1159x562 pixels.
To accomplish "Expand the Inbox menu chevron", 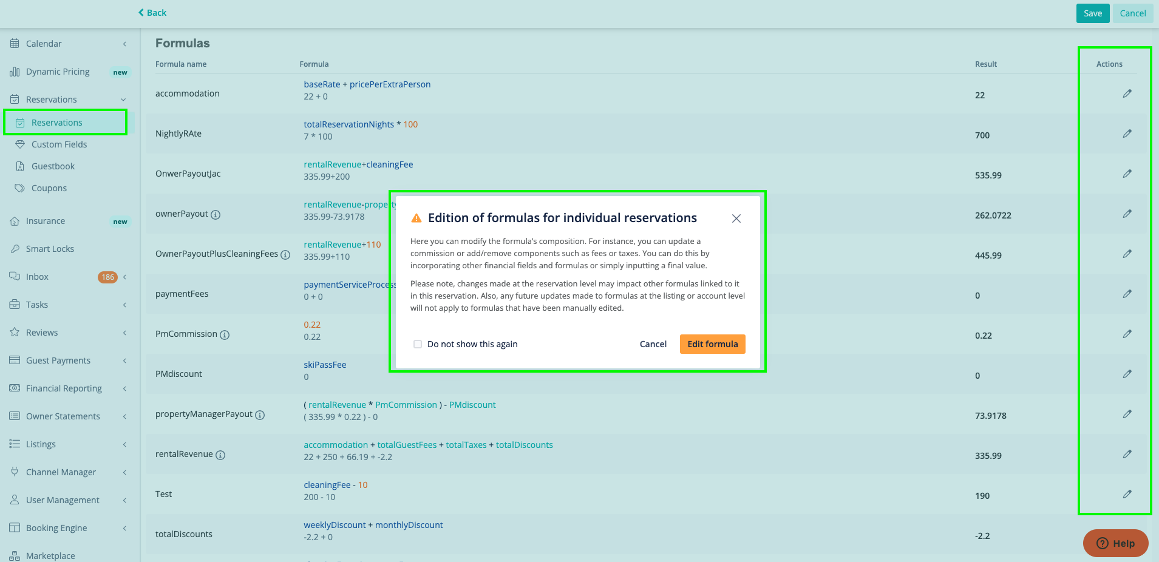I will pyautogui.click(x=124, y=277).
